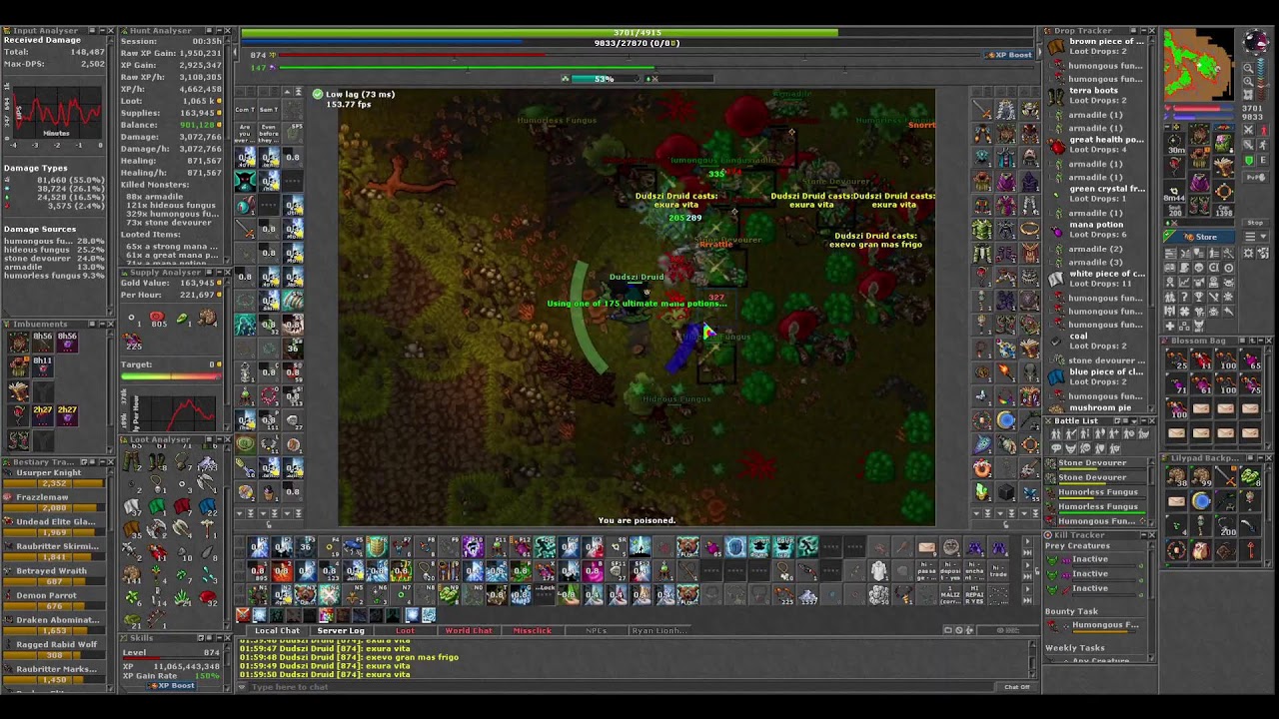Collapse the Bestiary Tracker panel
1279x719 pixels.
[101, 462]
